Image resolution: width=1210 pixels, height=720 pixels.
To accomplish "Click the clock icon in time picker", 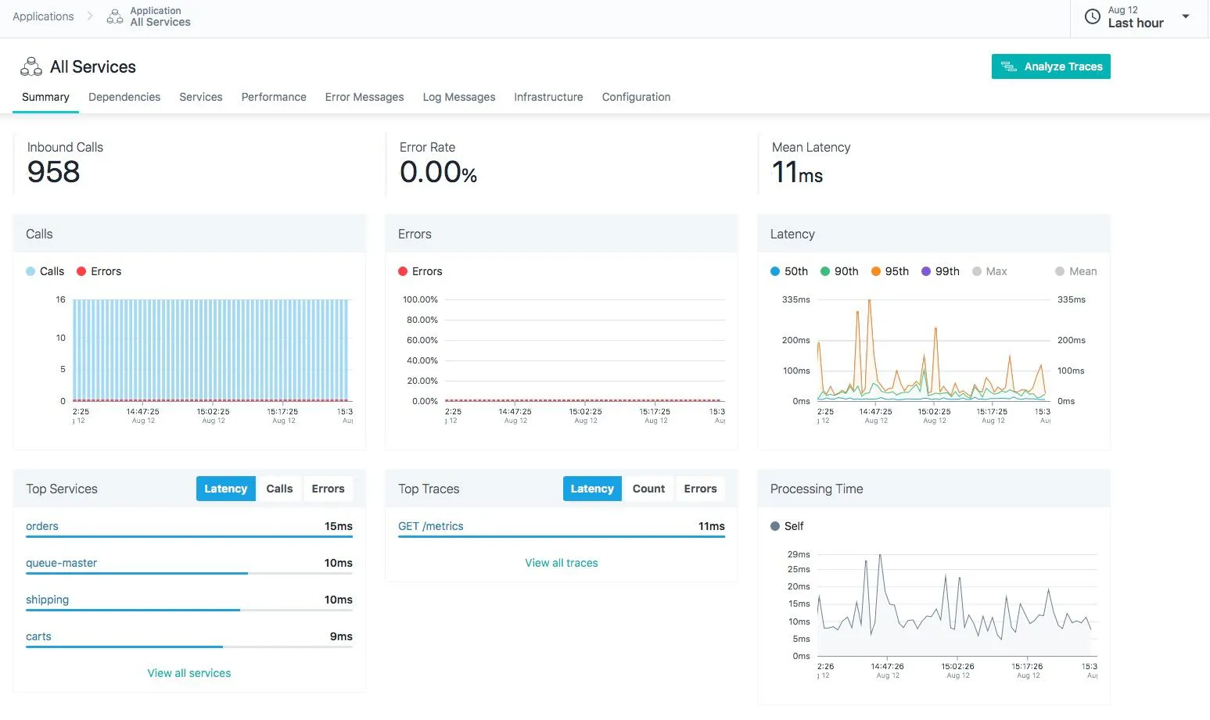I will tap(1092, 16).
